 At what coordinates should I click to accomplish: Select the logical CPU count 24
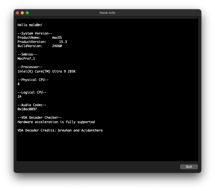[x=19, y=97]
